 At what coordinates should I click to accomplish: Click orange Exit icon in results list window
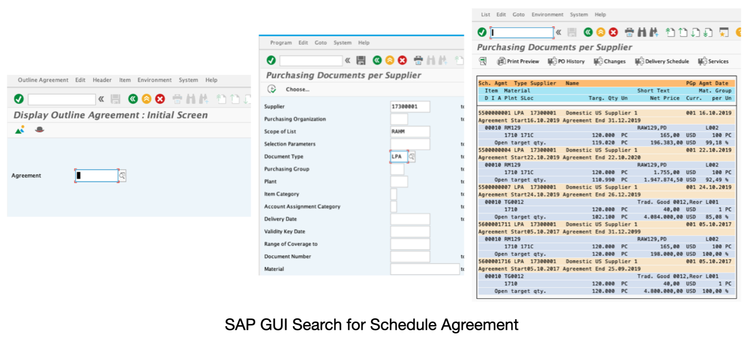coord(601,32)
